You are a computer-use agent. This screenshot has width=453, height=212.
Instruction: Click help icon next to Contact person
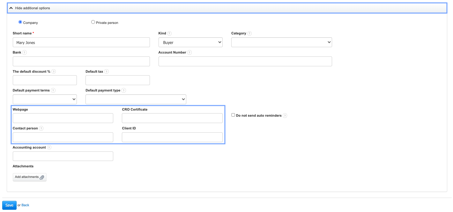pyautogui.click(x=41, y=128)
